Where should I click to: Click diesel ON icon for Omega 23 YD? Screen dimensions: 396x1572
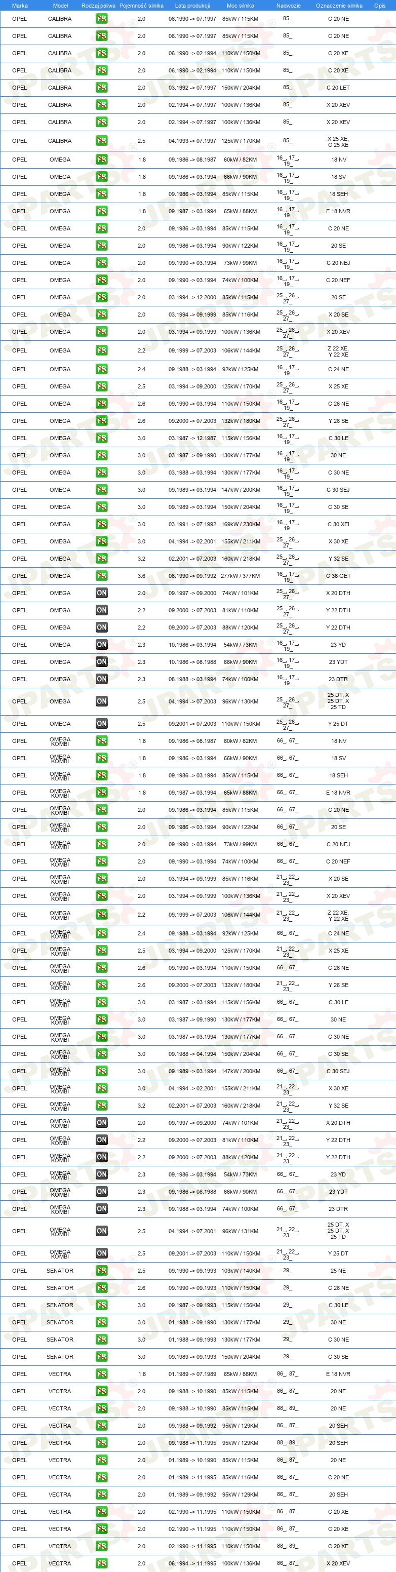101,645
